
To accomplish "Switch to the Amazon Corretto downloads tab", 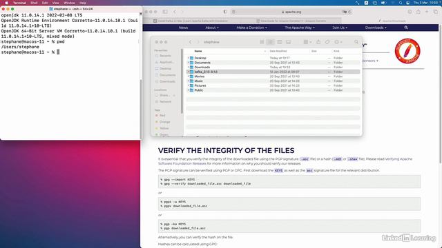I will point(291,21).
